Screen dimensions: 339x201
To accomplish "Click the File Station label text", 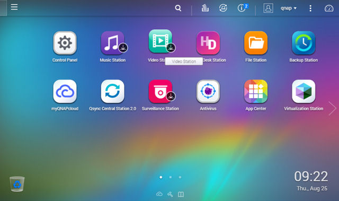I will click(x=256, y=60).
